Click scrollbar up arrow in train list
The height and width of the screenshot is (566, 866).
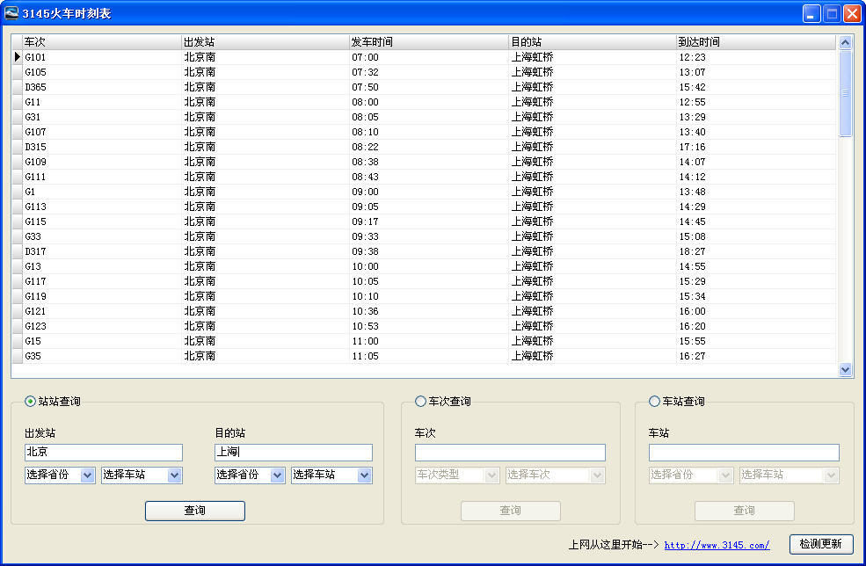coord(846,42)
